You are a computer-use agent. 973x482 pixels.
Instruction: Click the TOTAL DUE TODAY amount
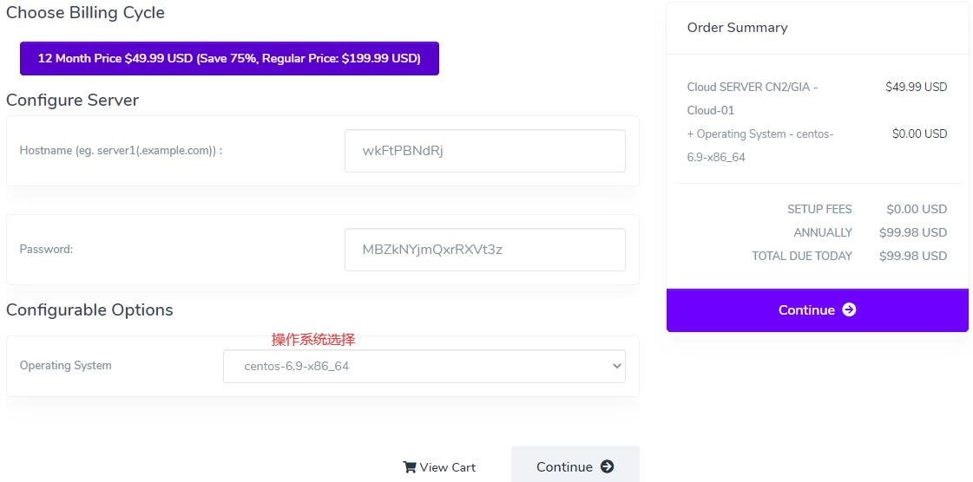pos(913,256)
